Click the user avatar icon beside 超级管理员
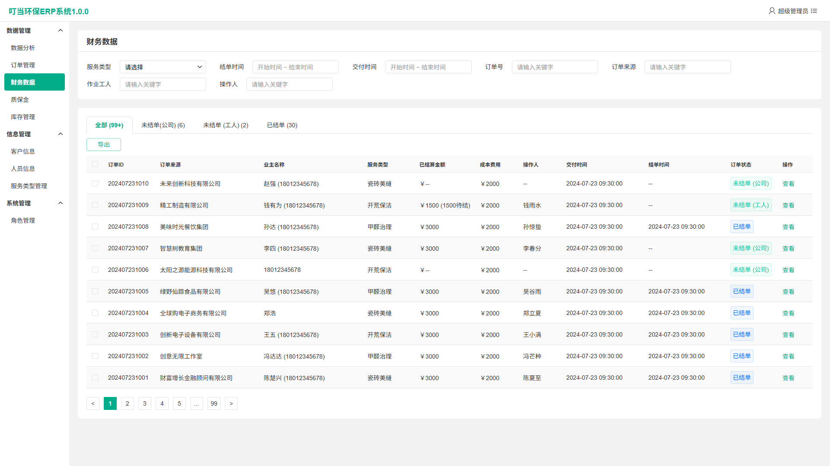Screen dimensions: 830x466 772,11
